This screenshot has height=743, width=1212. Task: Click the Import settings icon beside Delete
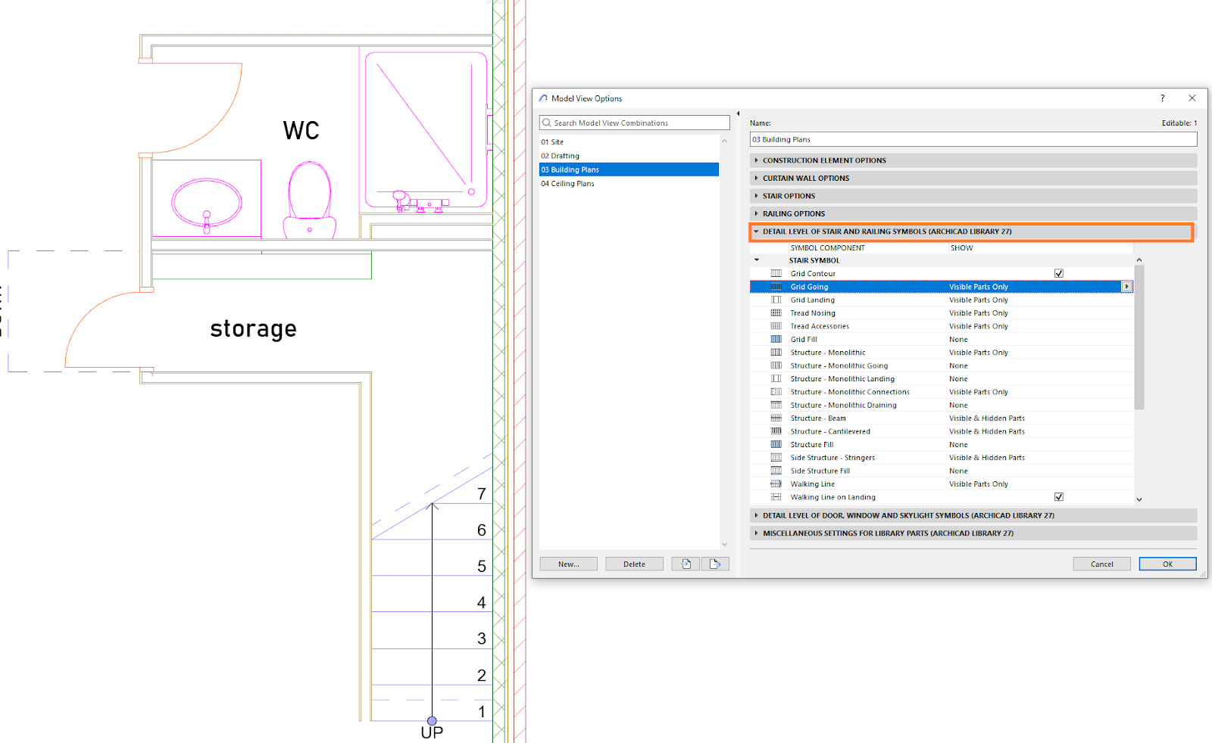click(x=685, y=563)
